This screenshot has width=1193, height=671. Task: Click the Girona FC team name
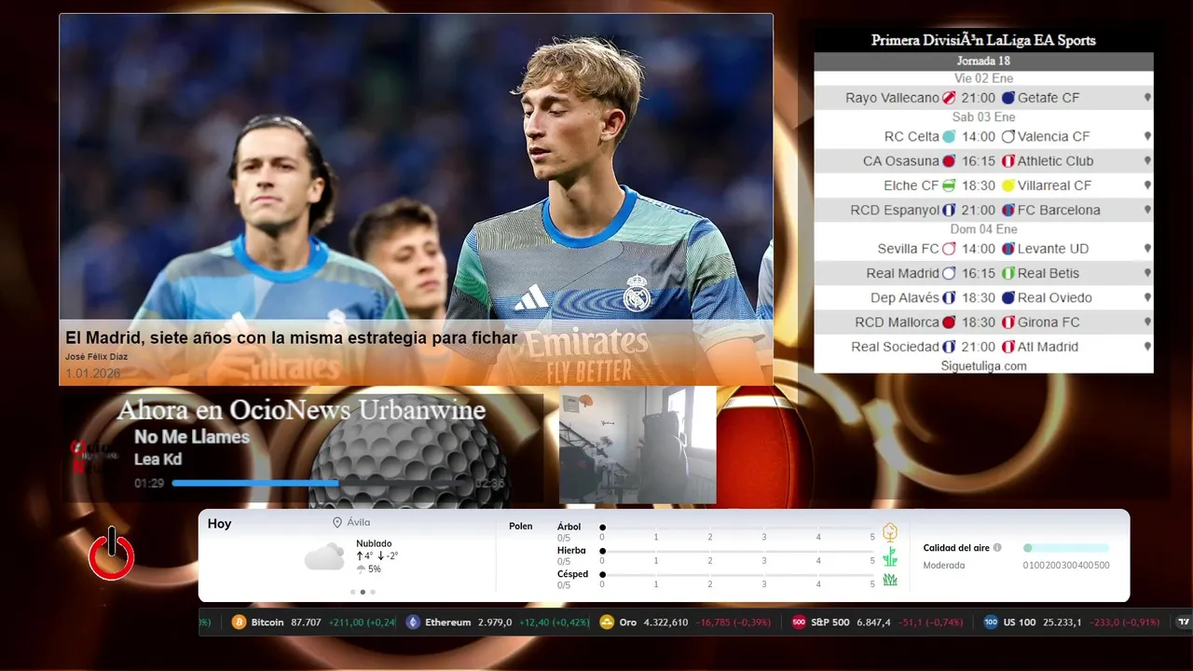pyautogui.click(x=1049, y=322)
